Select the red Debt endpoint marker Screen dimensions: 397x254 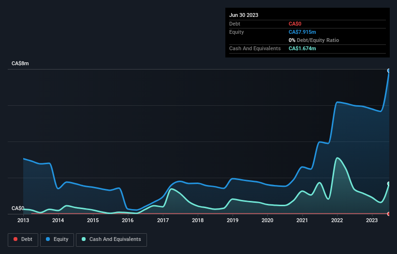coord(389,214)
